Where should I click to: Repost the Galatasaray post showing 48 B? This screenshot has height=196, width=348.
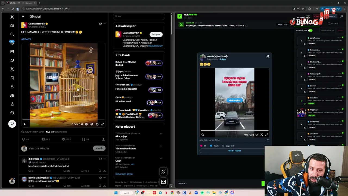click(46, 139)
